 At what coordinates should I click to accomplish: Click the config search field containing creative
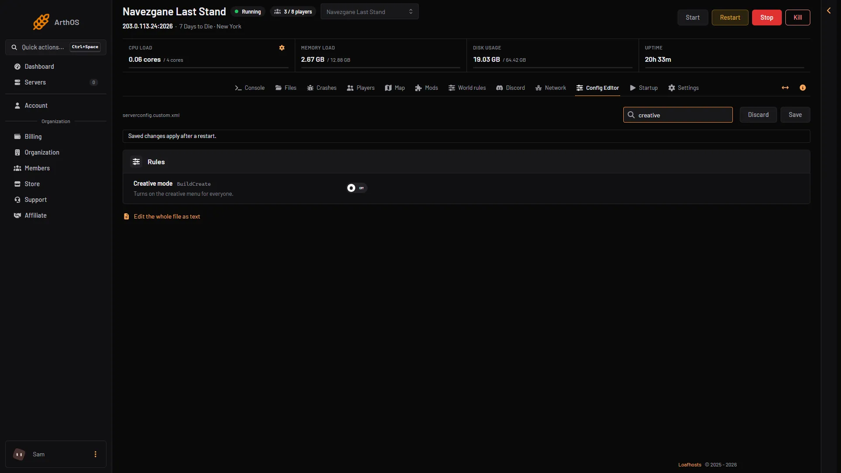click(x=678, y=115)
